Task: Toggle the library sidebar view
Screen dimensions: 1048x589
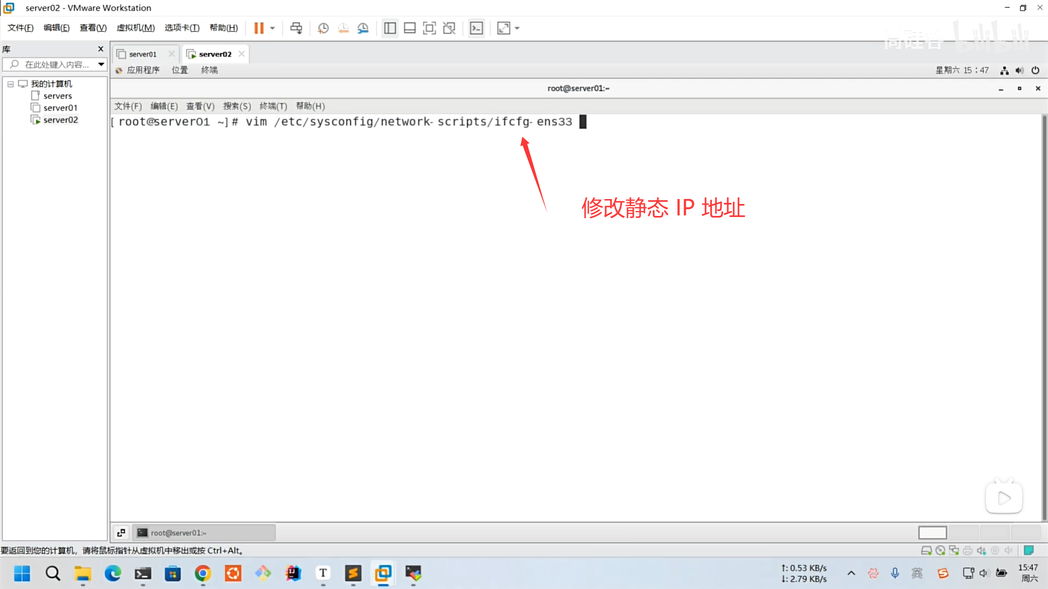Action: tap(390, 28)
